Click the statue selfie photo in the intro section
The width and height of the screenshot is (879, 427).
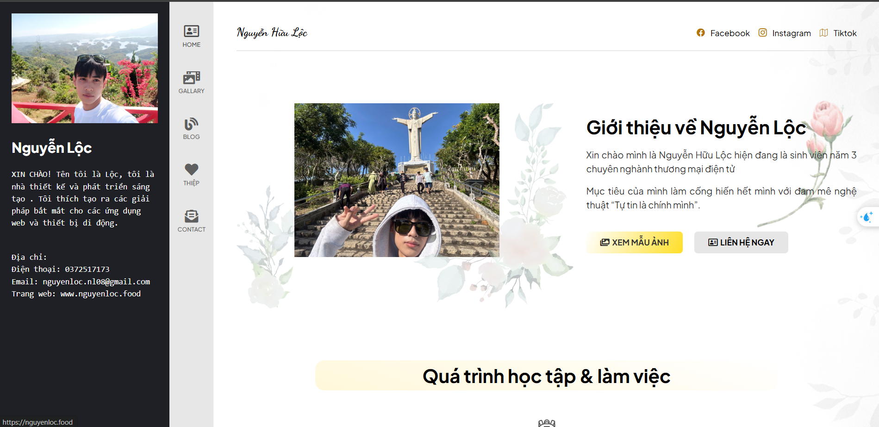point(397,180)
